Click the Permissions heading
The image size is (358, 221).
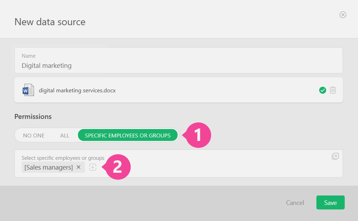click(33, 116)
